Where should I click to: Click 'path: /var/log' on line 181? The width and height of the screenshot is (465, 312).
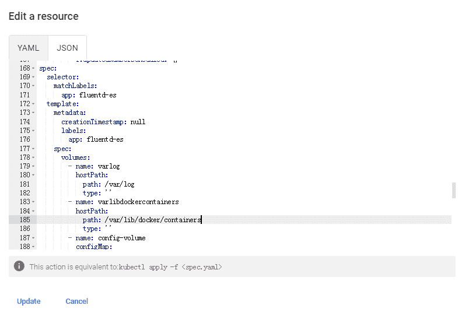(x=109, y=184)
